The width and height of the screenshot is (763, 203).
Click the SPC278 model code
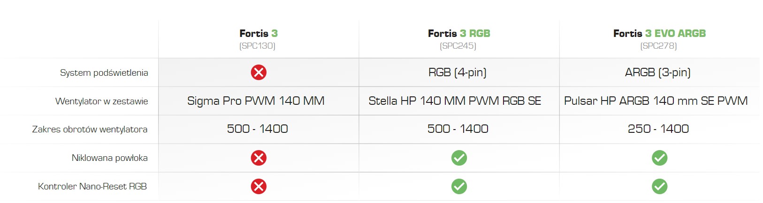point(658,46)
